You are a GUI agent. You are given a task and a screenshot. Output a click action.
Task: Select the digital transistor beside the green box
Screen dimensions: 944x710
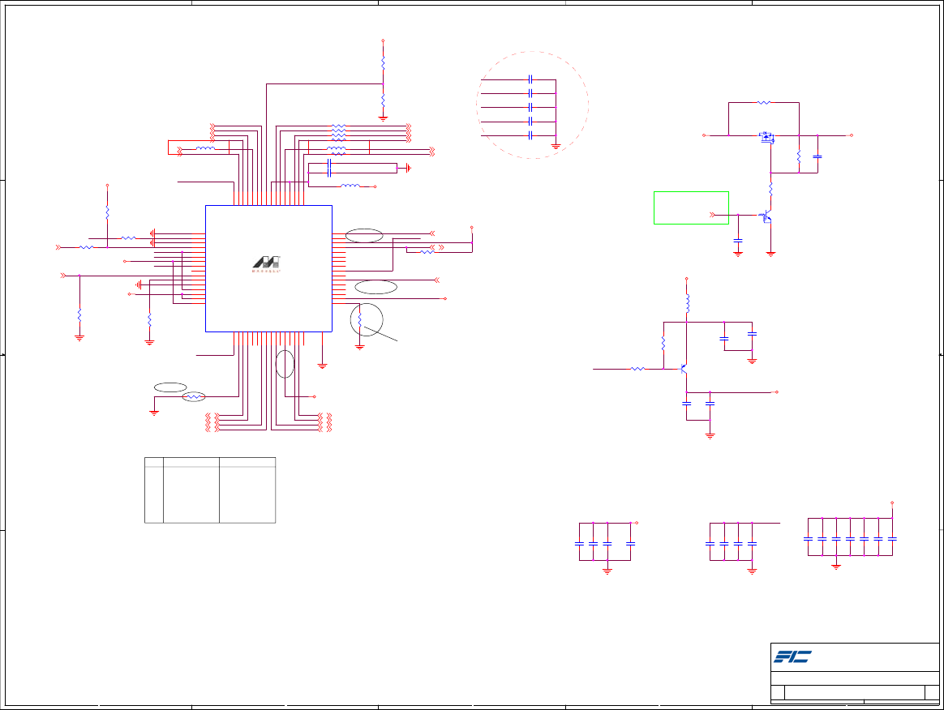point(766,216)
